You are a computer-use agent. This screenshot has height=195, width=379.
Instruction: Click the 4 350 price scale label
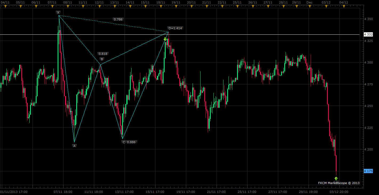tap(368, 19)
